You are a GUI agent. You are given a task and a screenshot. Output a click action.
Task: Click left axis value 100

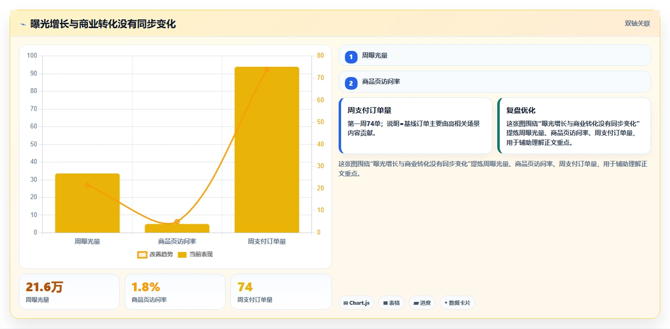32,56
